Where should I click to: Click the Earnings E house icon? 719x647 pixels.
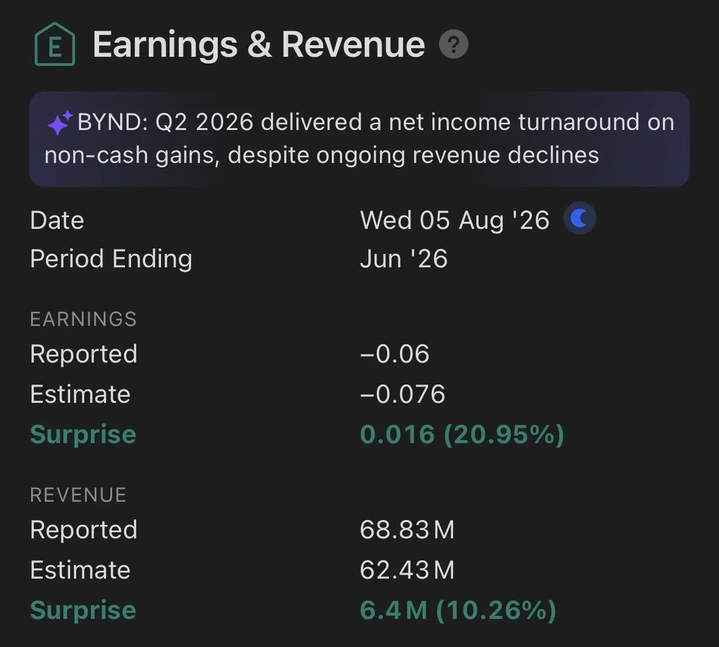pos(54,45)
